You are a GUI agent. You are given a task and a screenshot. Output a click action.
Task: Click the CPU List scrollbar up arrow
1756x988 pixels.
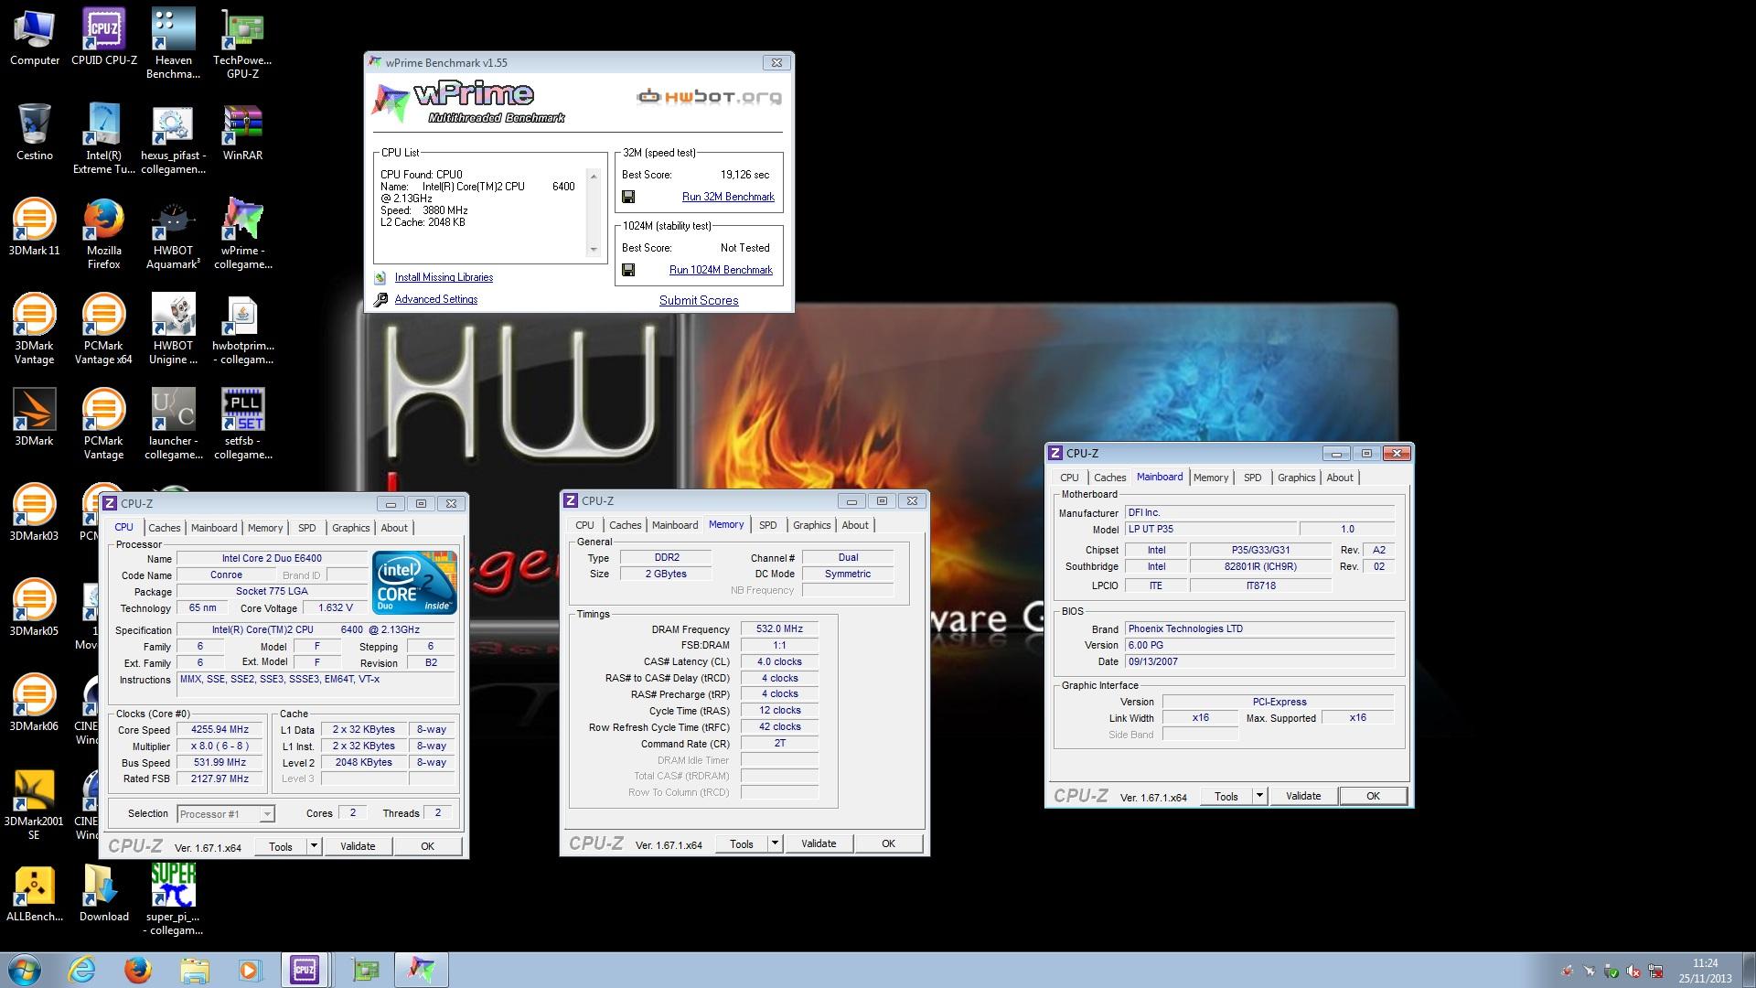point(594,176)
